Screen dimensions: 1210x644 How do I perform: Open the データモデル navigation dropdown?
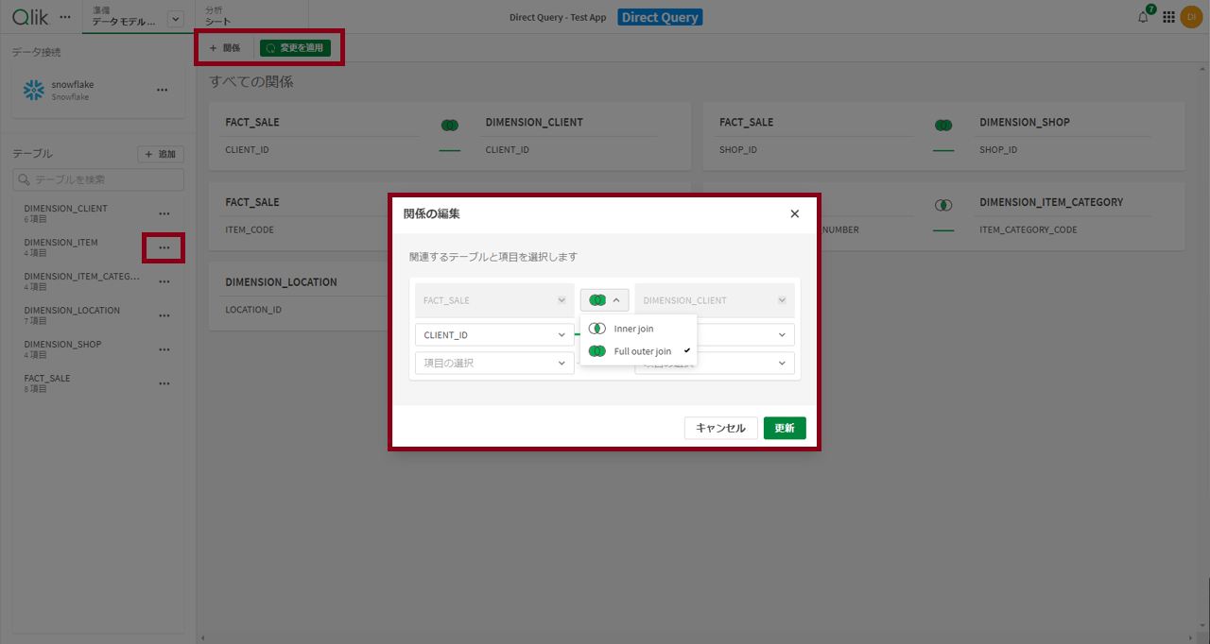click(x=175, y=16)
